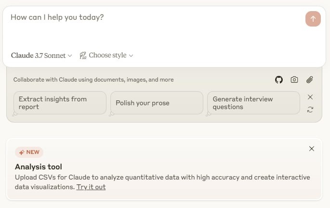Click the send message arrow button
The height and width of the screenshot is (208, 330).
coord(313,19)
